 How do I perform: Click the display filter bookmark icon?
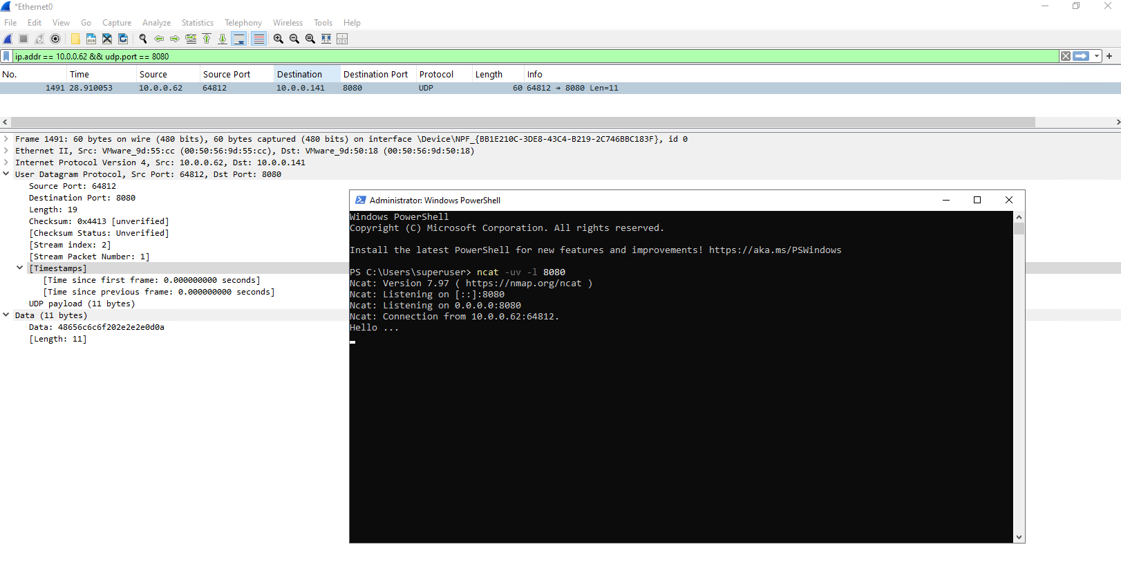(x=6, y=56)
